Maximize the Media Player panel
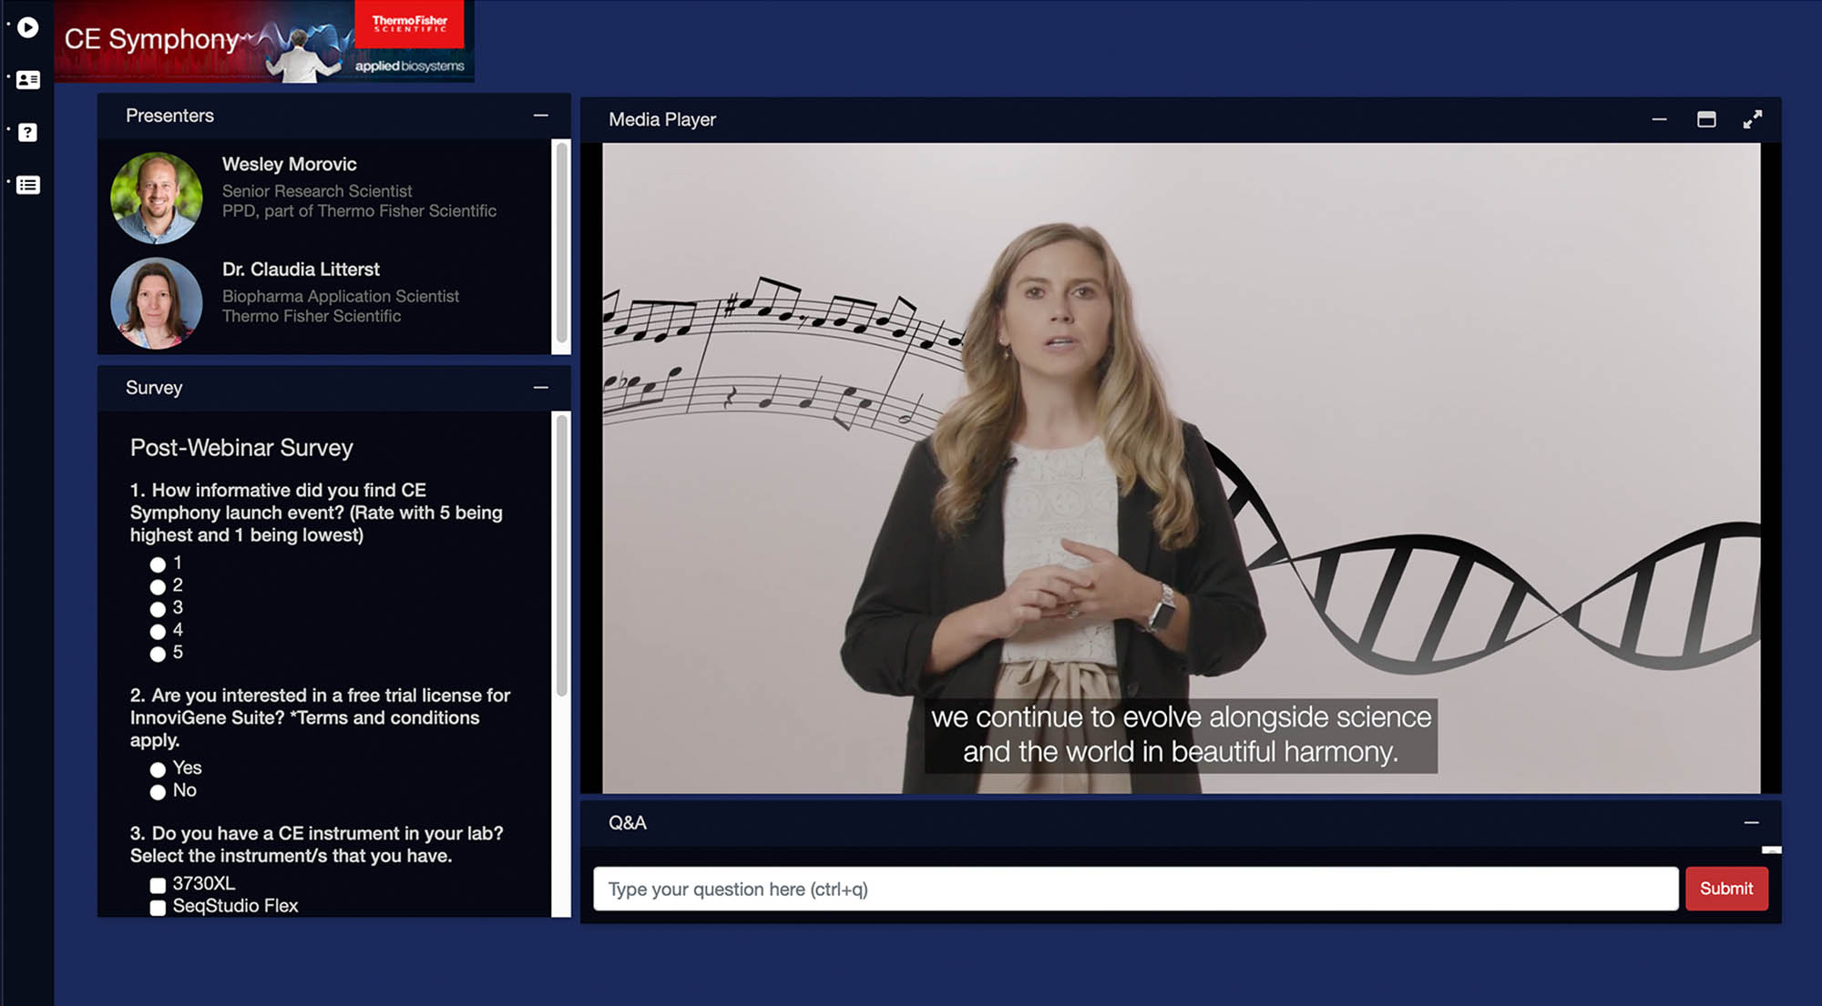 (1706, 120)
